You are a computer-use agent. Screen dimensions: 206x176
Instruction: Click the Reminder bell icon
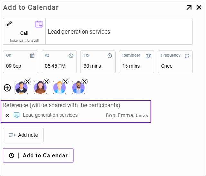148,56
